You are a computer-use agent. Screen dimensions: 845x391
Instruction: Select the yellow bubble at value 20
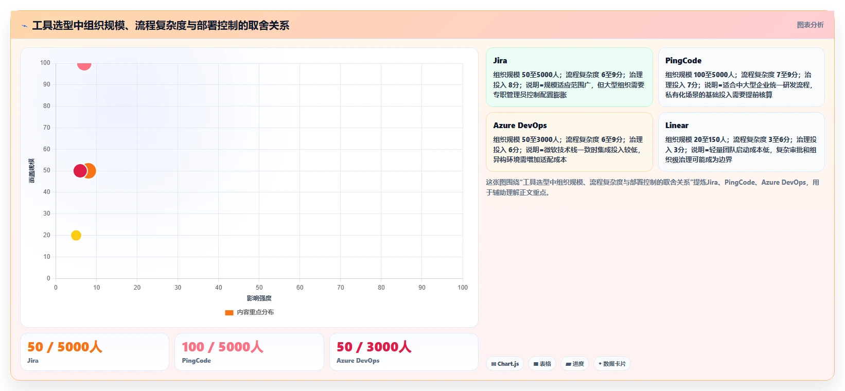click(76, 235)
